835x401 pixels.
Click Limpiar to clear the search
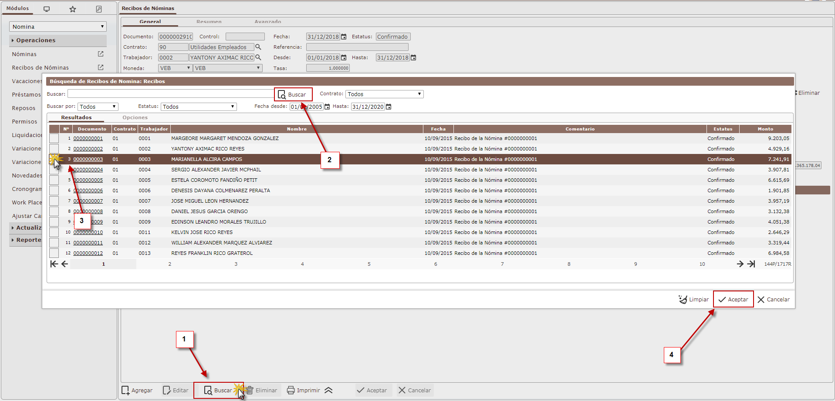(x=693, y=300)
